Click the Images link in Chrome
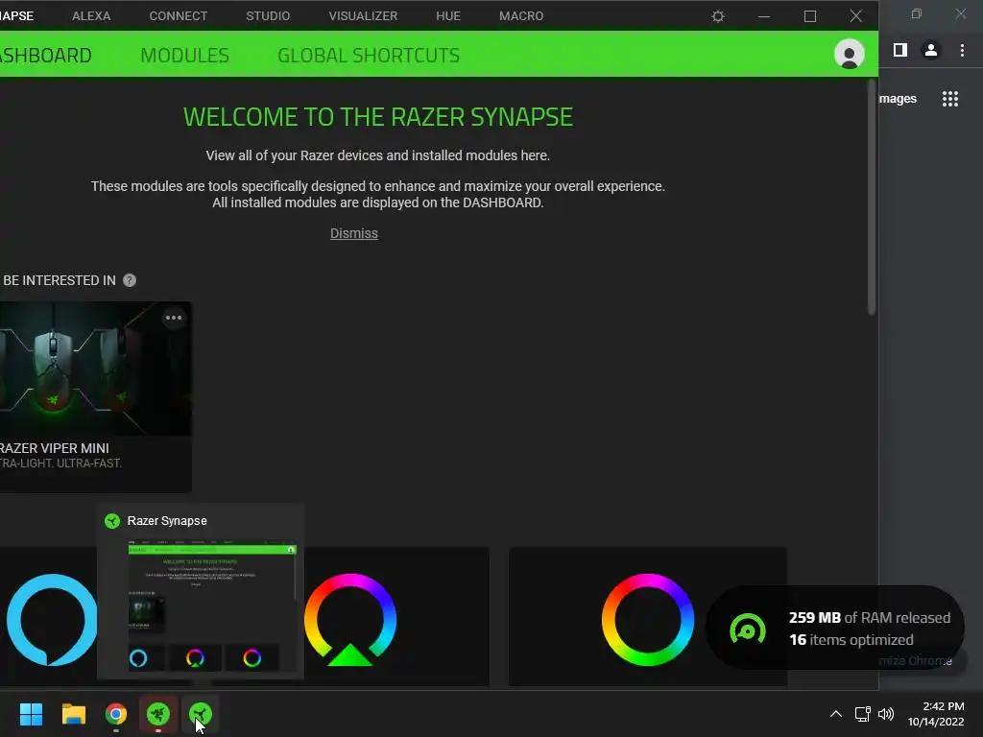The width and height of the screenshot is (983, 737). (898, 99)
